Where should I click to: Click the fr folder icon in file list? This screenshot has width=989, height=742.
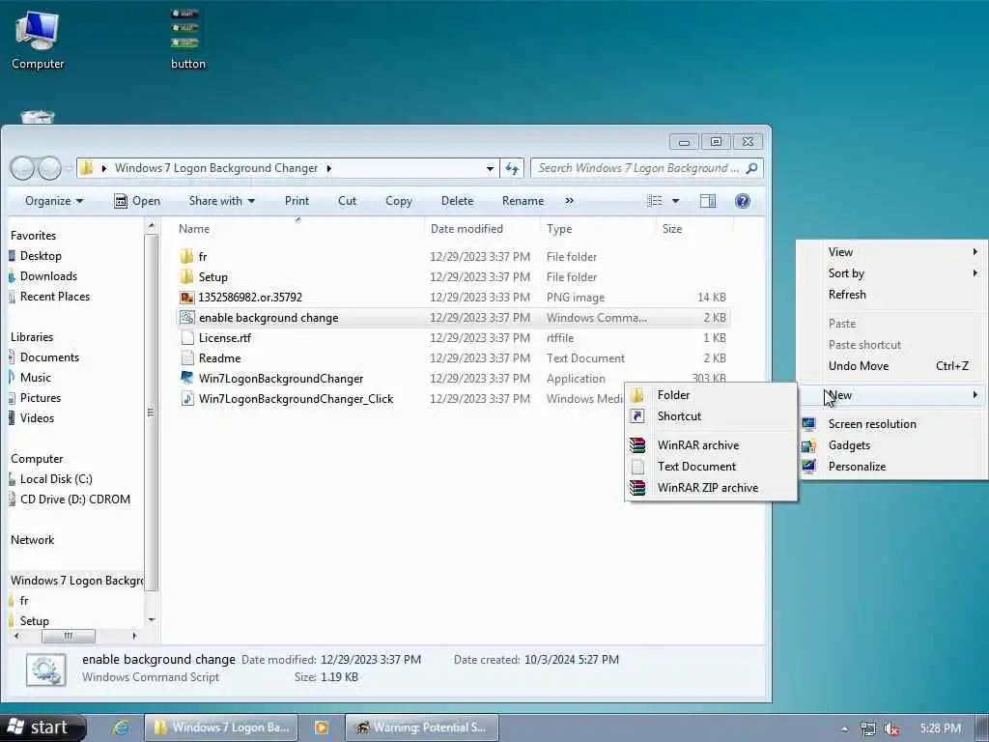click(x=186, y=256)
